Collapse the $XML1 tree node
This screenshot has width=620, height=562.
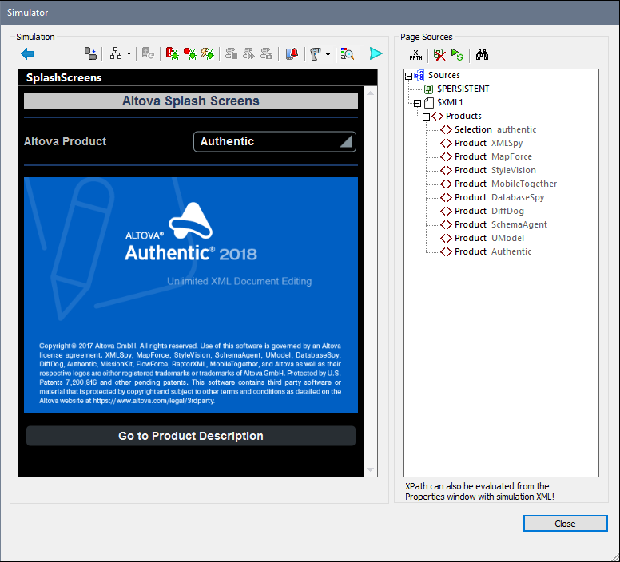[417, 103]
